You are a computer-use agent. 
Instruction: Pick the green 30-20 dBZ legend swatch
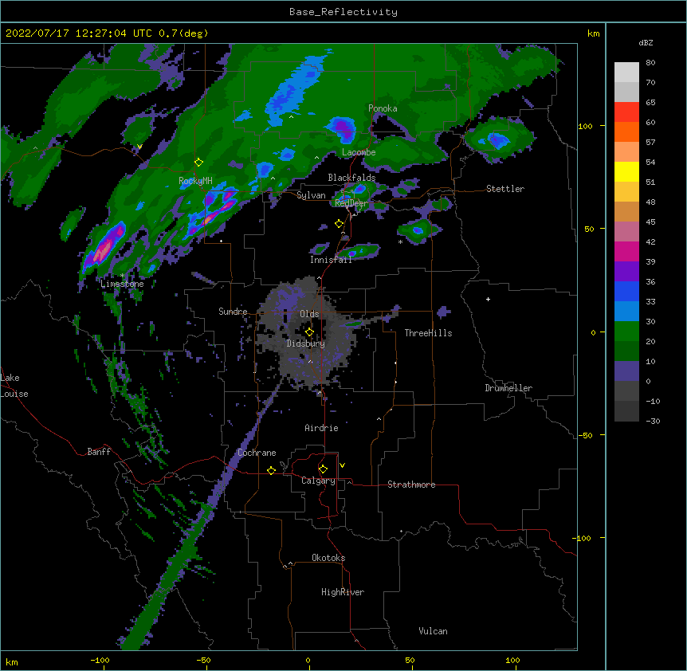coord(626,332)
